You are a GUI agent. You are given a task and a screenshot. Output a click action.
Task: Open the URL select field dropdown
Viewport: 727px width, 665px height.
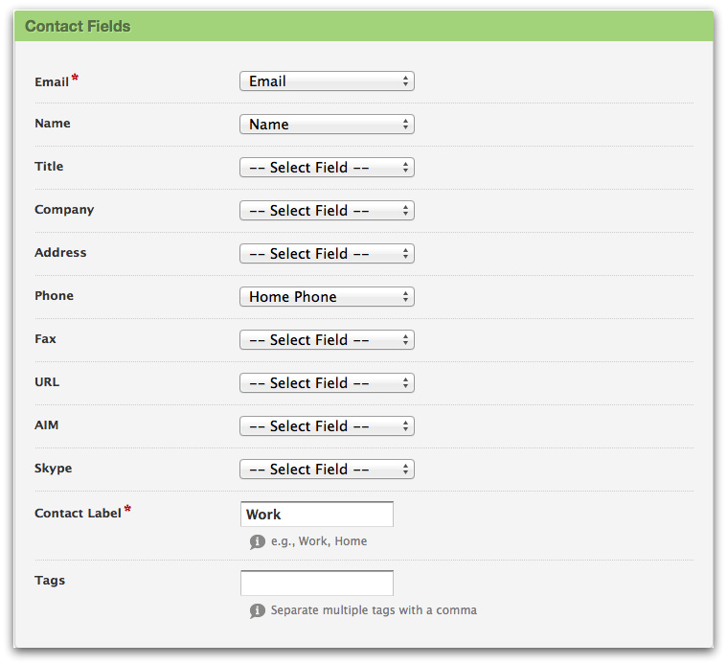(x=327, y=383)
